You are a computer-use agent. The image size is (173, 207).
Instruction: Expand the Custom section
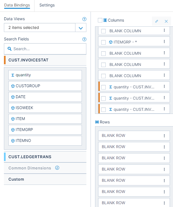(45, 179)
